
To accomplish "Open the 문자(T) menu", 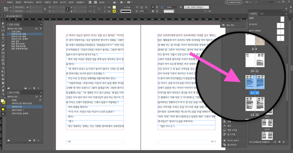I will 39,2.
